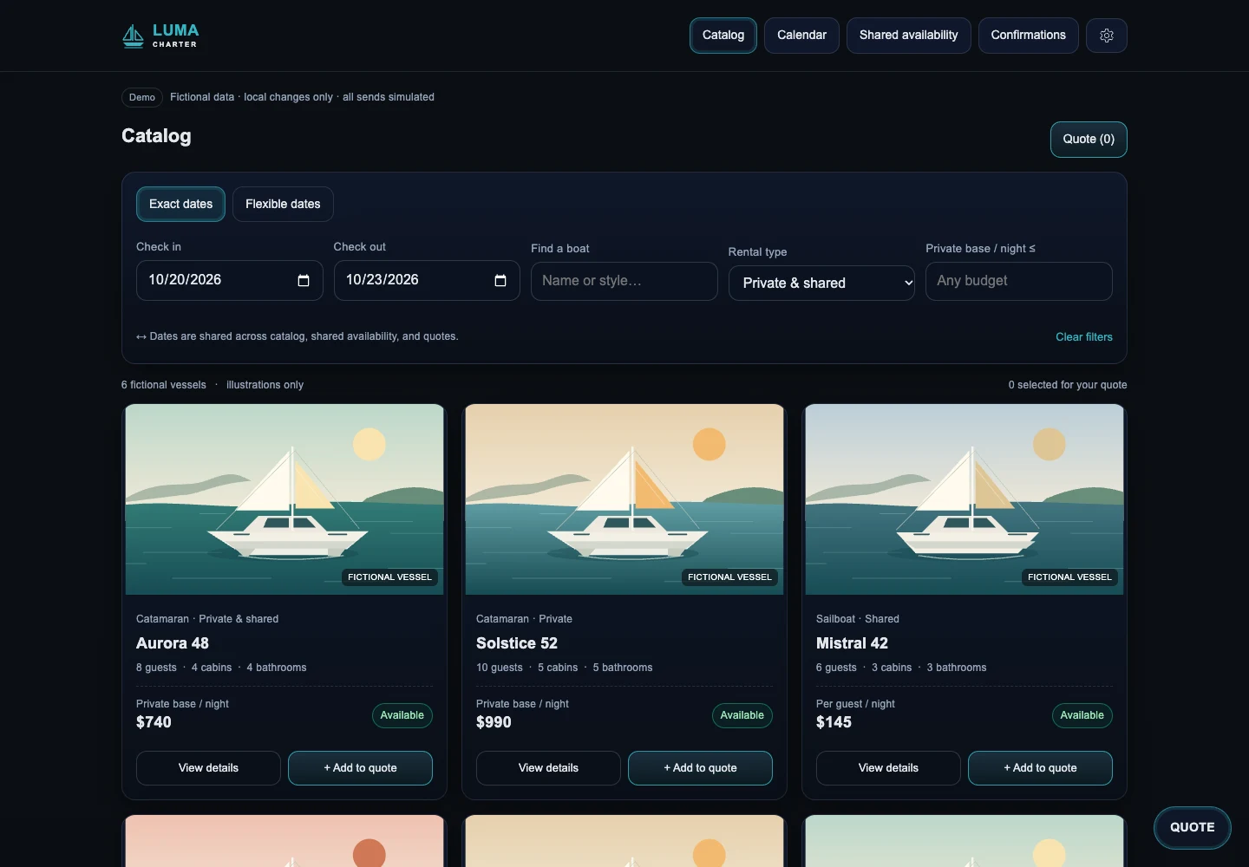
Task: Select Exact dates mode
Action: coord(180,205)
